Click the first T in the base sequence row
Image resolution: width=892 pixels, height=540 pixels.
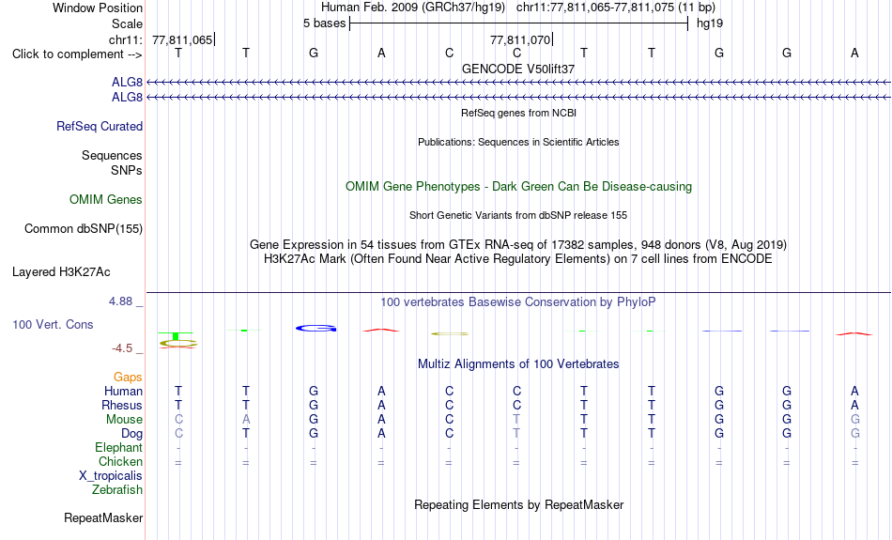pyautogui.click(x=178, y=53)
